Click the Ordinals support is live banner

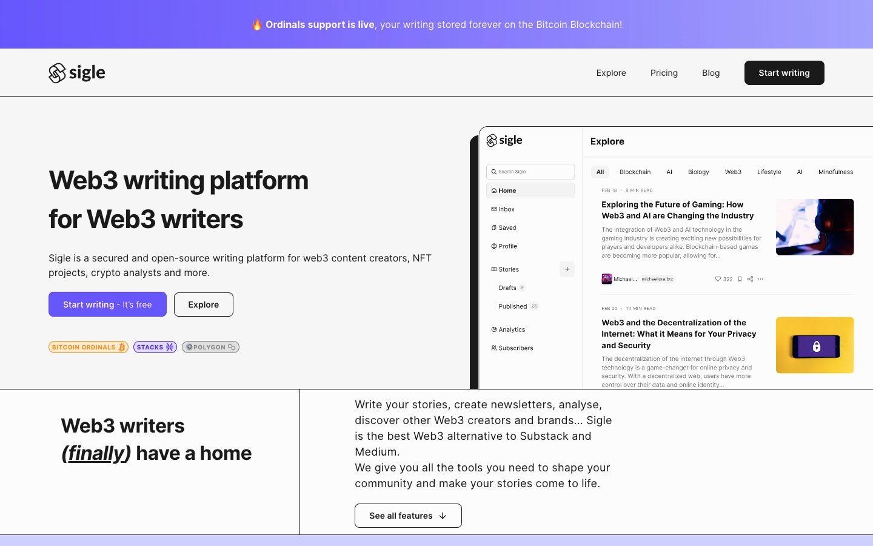(436, 24)
